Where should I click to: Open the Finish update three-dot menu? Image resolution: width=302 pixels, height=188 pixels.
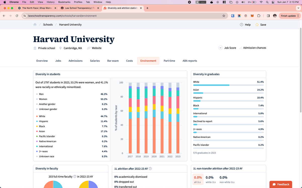298,16
